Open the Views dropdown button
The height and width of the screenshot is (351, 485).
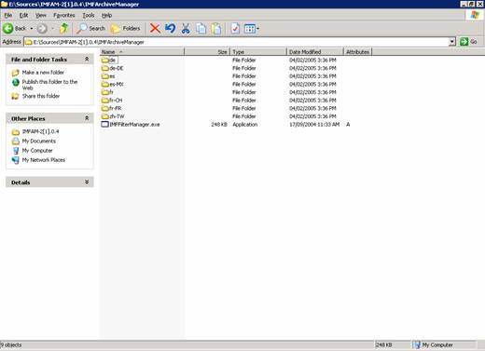(x=252, y=29)
